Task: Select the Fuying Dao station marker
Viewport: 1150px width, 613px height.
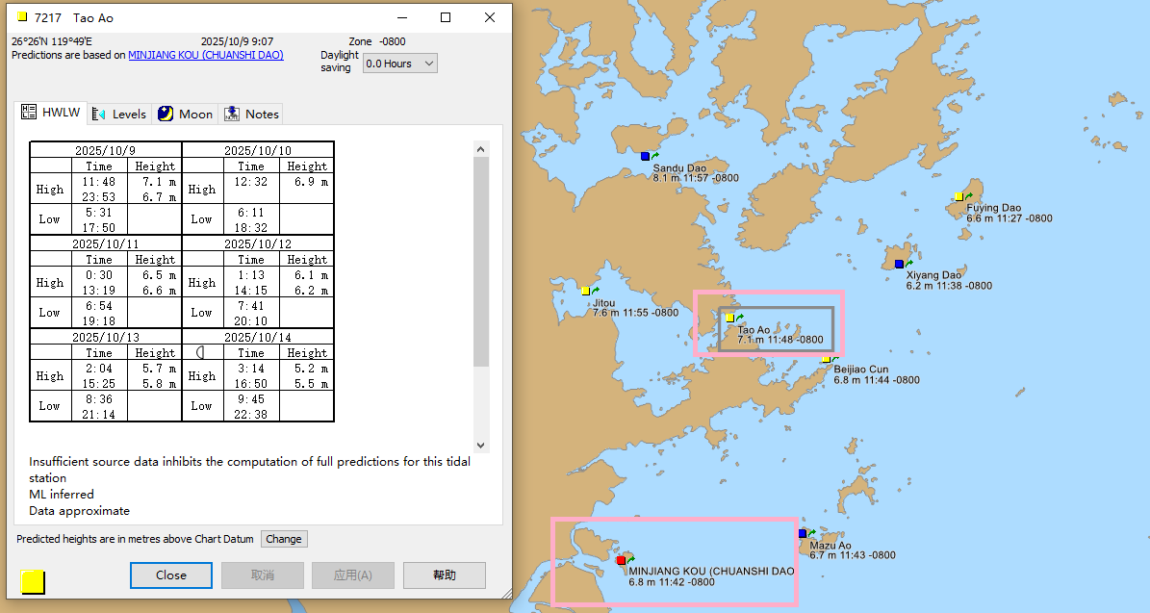Action: 958,196
